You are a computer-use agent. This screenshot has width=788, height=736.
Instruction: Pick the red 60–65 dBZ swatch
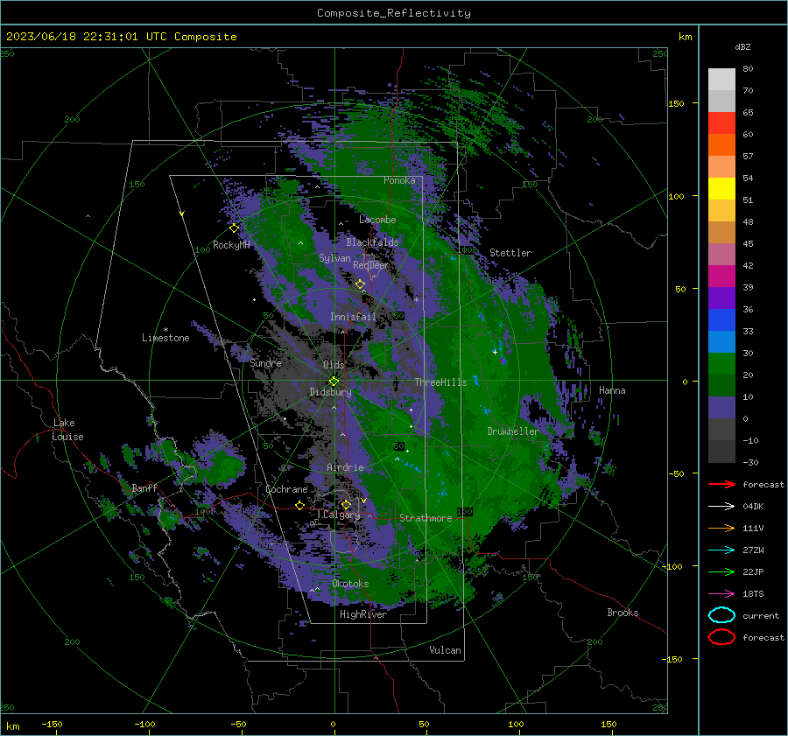tap(721, 123)
